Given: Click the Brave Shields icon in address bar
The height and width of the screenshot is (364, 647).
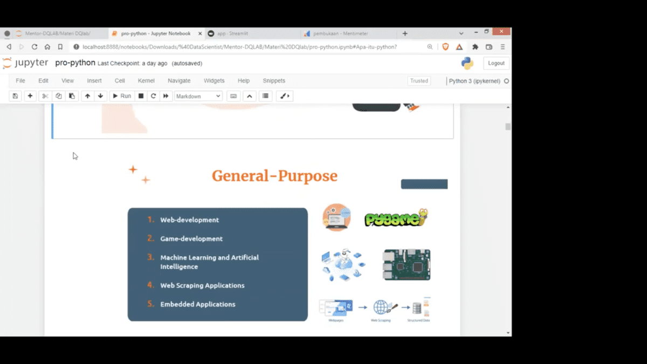Looking at the screenshot, I should click(445, 47).
